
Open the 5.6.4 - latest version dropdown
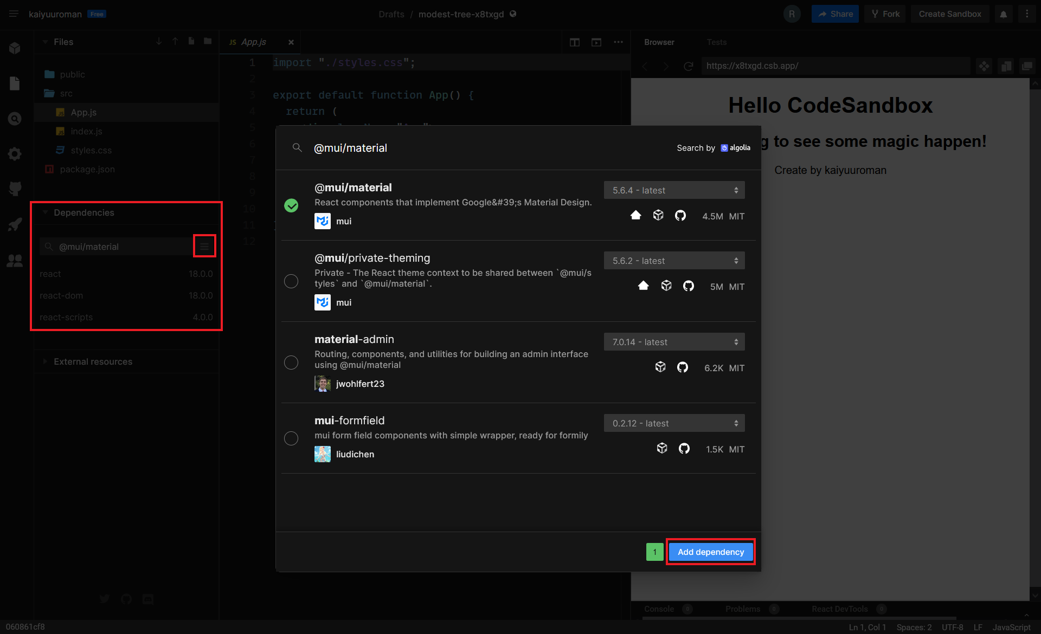click(x=674, y=190)
